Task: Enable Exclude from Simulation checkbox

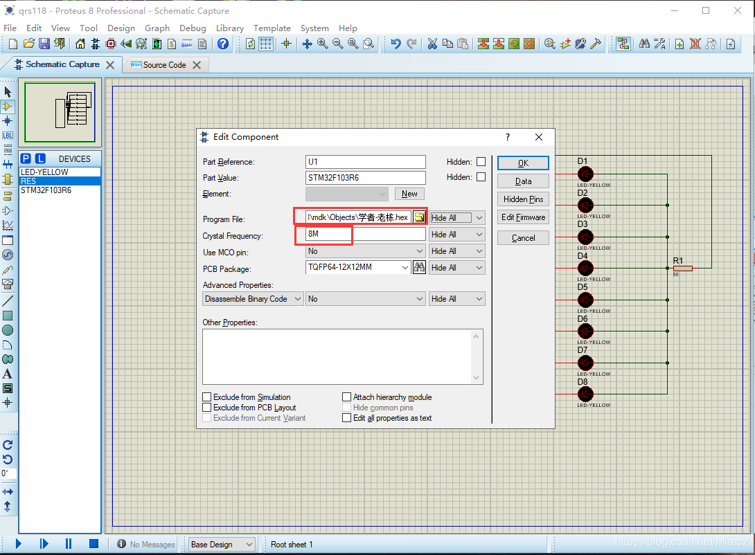Action: coord(207,397)
